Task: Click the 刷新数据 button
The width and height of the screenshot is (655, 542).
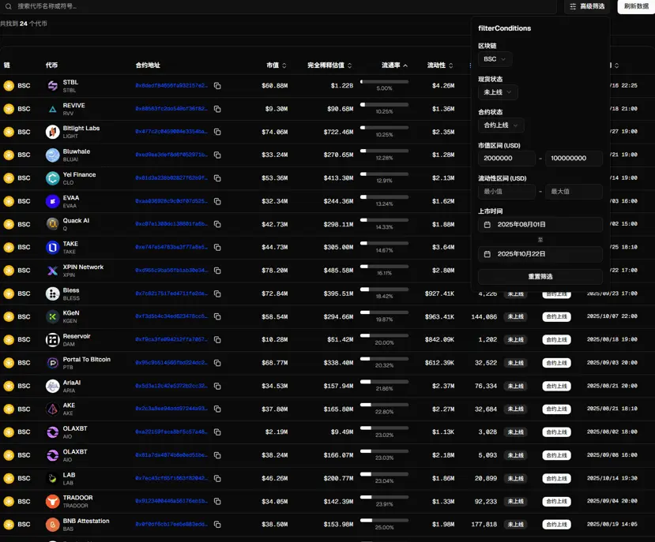Action: (636, 6)
